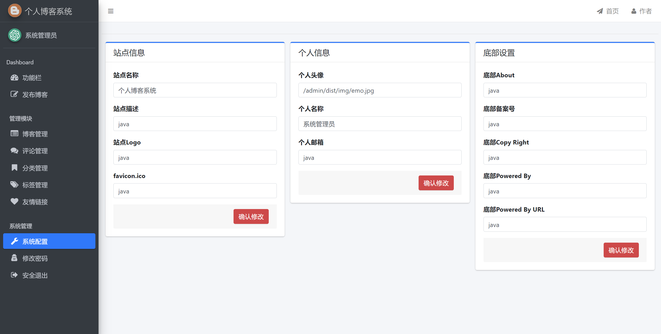Focus the 底部About input field
Viewport: 661px width, 334px height.
pyautogui.click(x=565, y=90)
